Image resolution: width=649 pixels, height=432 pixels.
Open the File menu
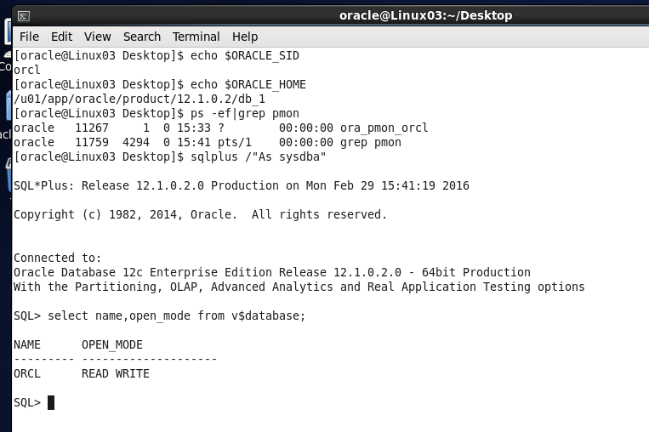(x=29, y=37)
